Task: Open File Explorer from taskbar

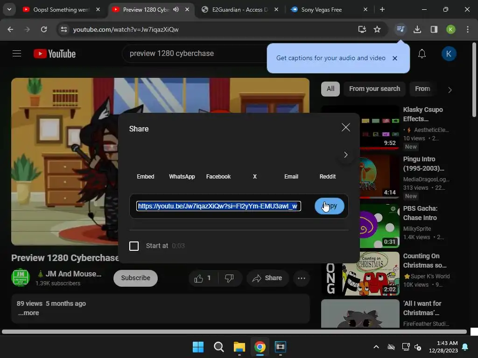Action: click(x=239, y=347)
